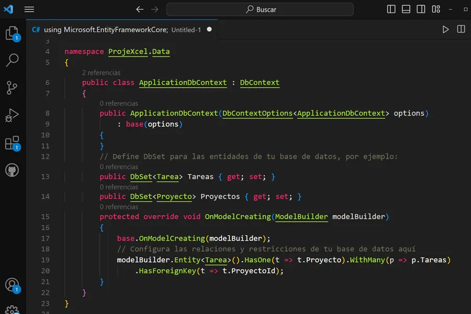Split the editor to the right

[461, 29]
